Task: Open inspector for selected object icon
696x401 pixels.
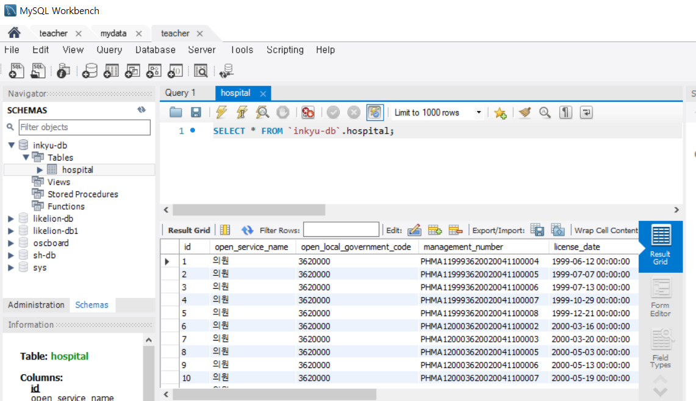Action: [x=63, y=71]
